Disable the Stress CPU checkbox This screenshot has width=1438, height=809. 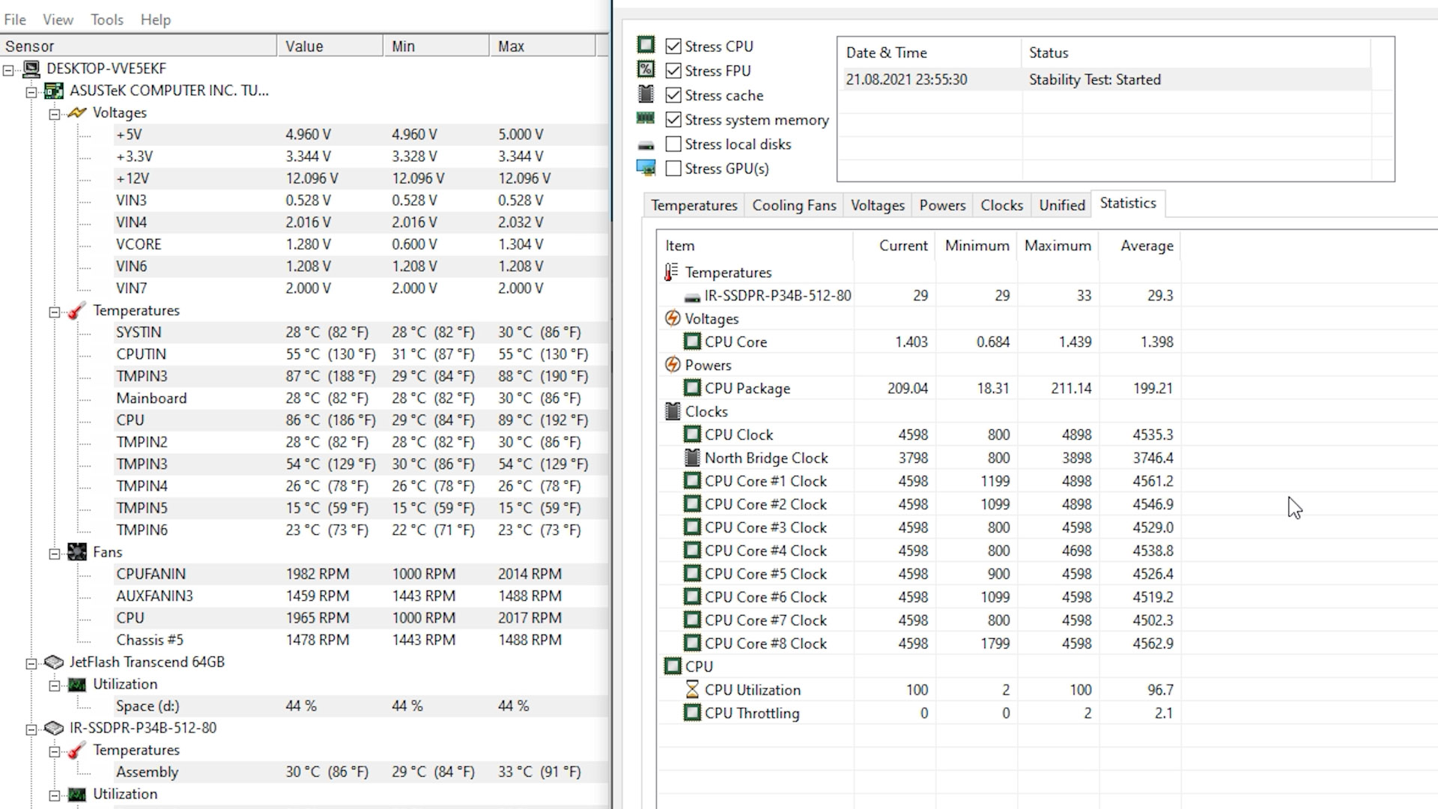(x=673, y=46)
